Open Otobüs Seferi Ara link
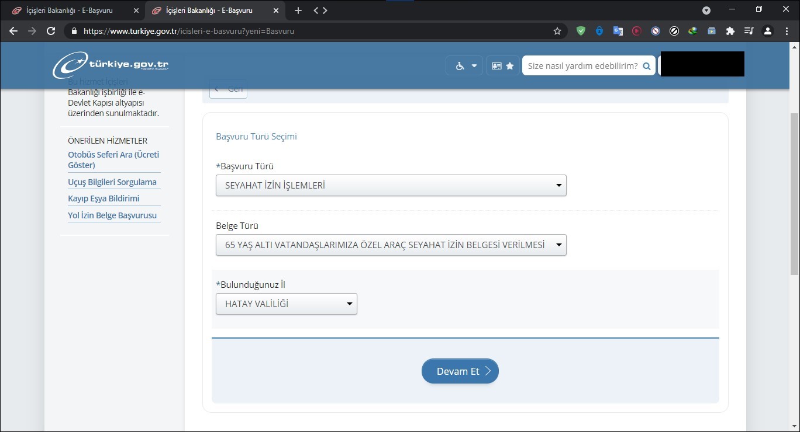The width and height of the screenshot is (800, 432). (x=113, y=159)
